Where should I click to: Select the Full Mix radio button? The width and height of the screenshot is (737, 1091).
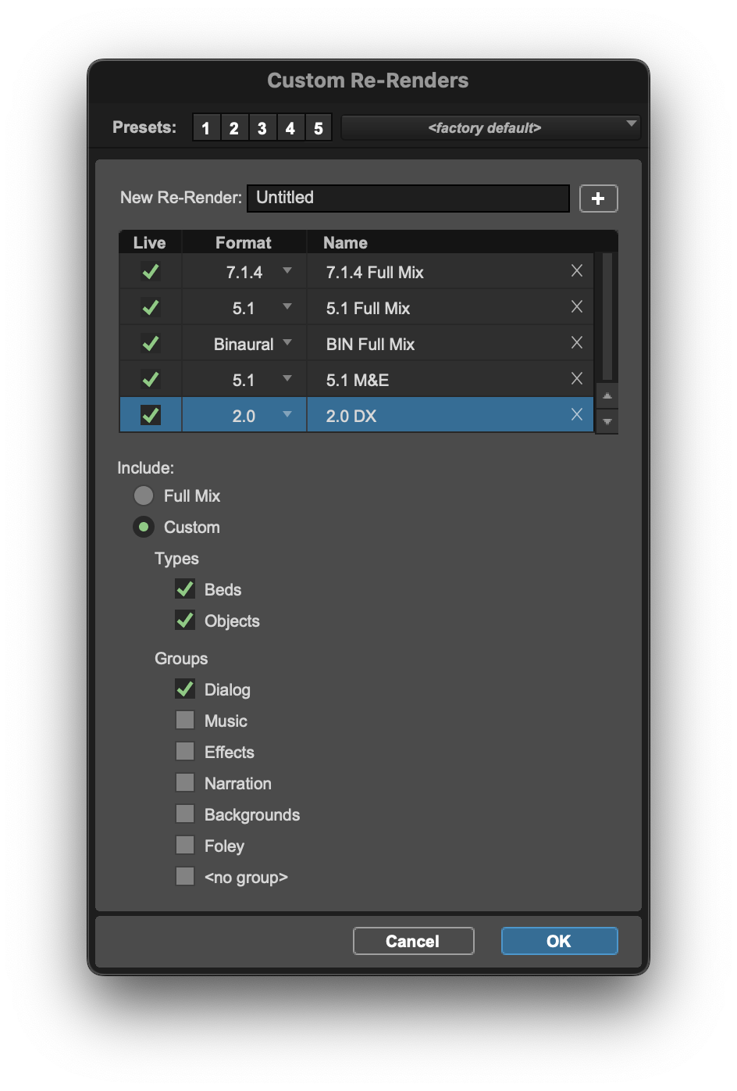(x=144, y=495)
